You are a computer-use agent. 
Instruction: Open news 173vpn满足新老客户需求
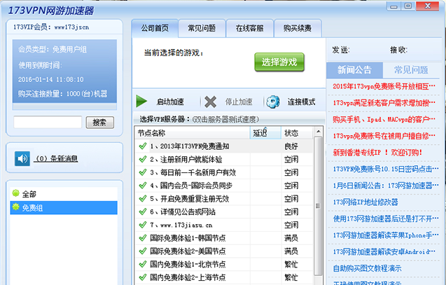pos(384,103)
